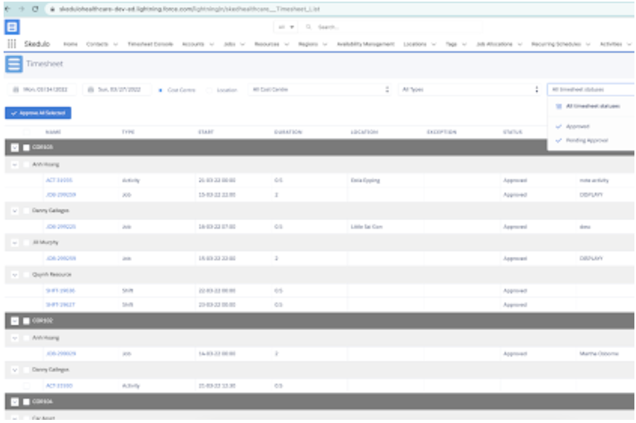
Task: Check the middle cost centre group checkbox
Action: pos(26,321)
